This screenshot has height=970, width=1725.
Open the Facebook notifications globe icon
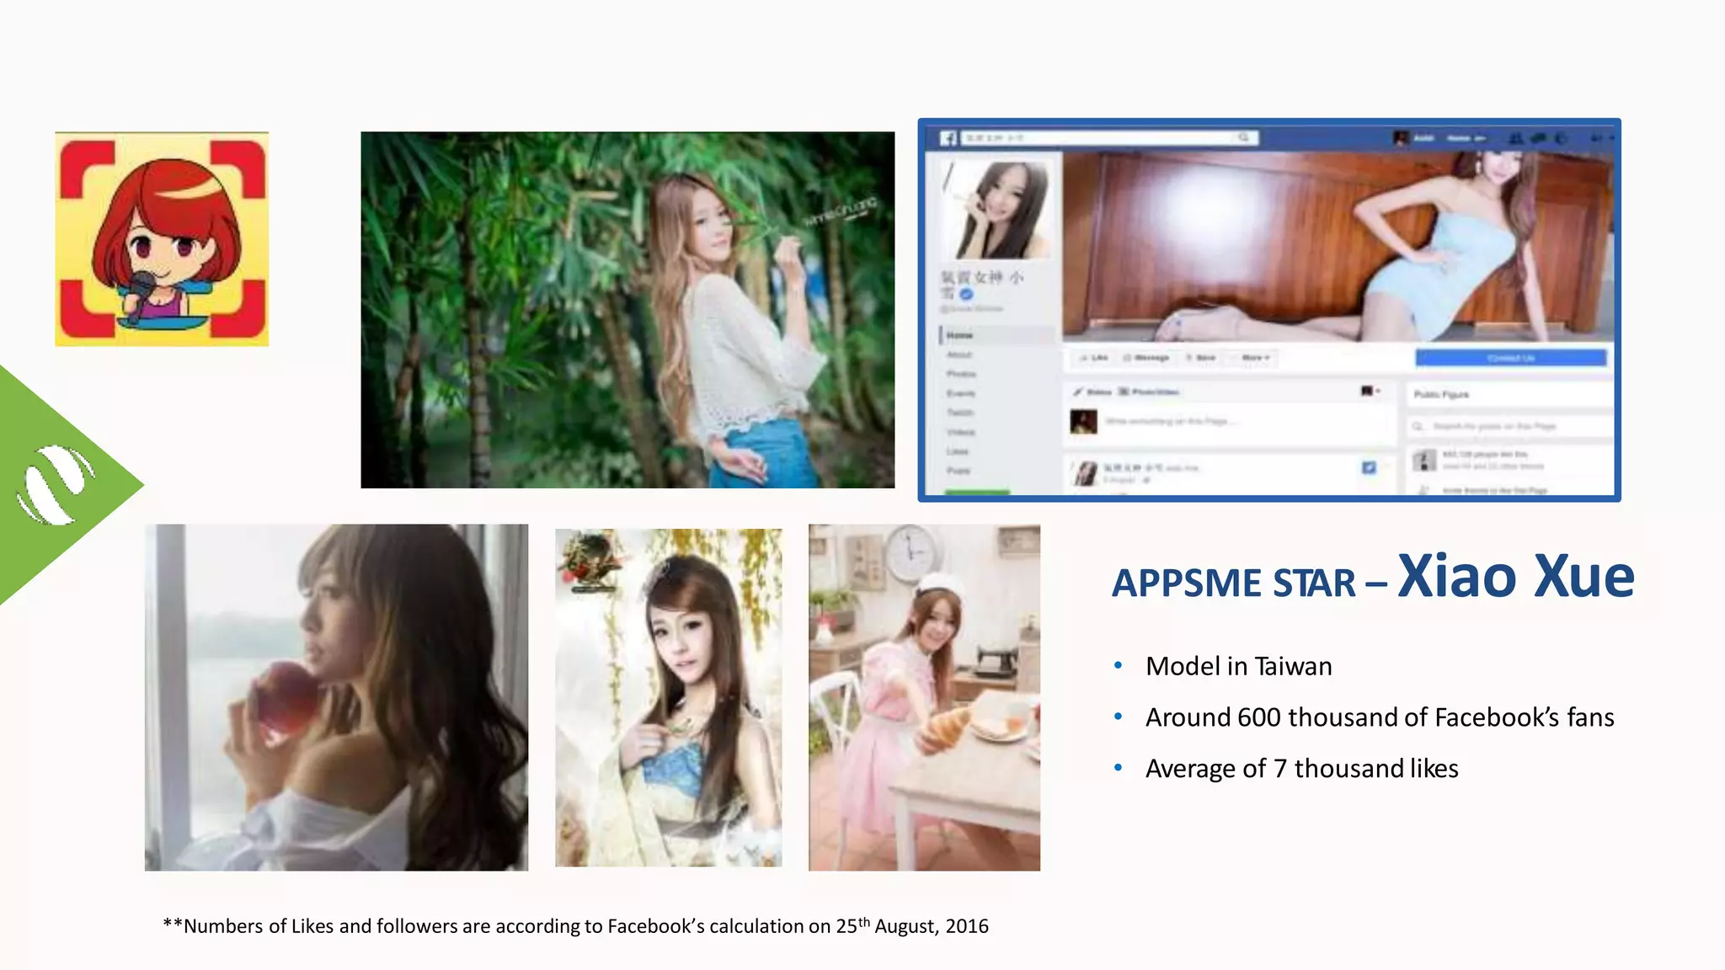coord(1561,138)
